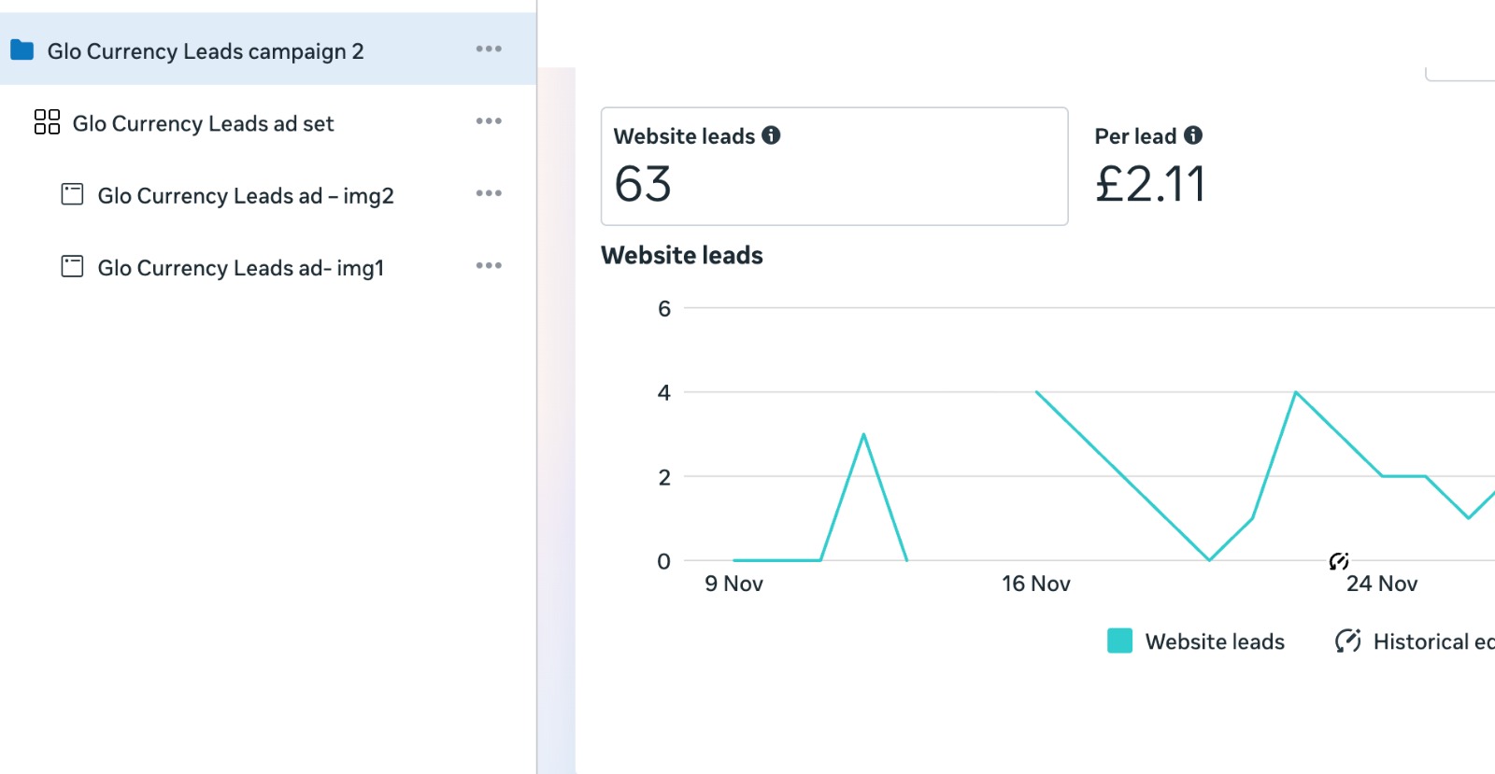Open more options for img1 ad

[x=489, y=266]
